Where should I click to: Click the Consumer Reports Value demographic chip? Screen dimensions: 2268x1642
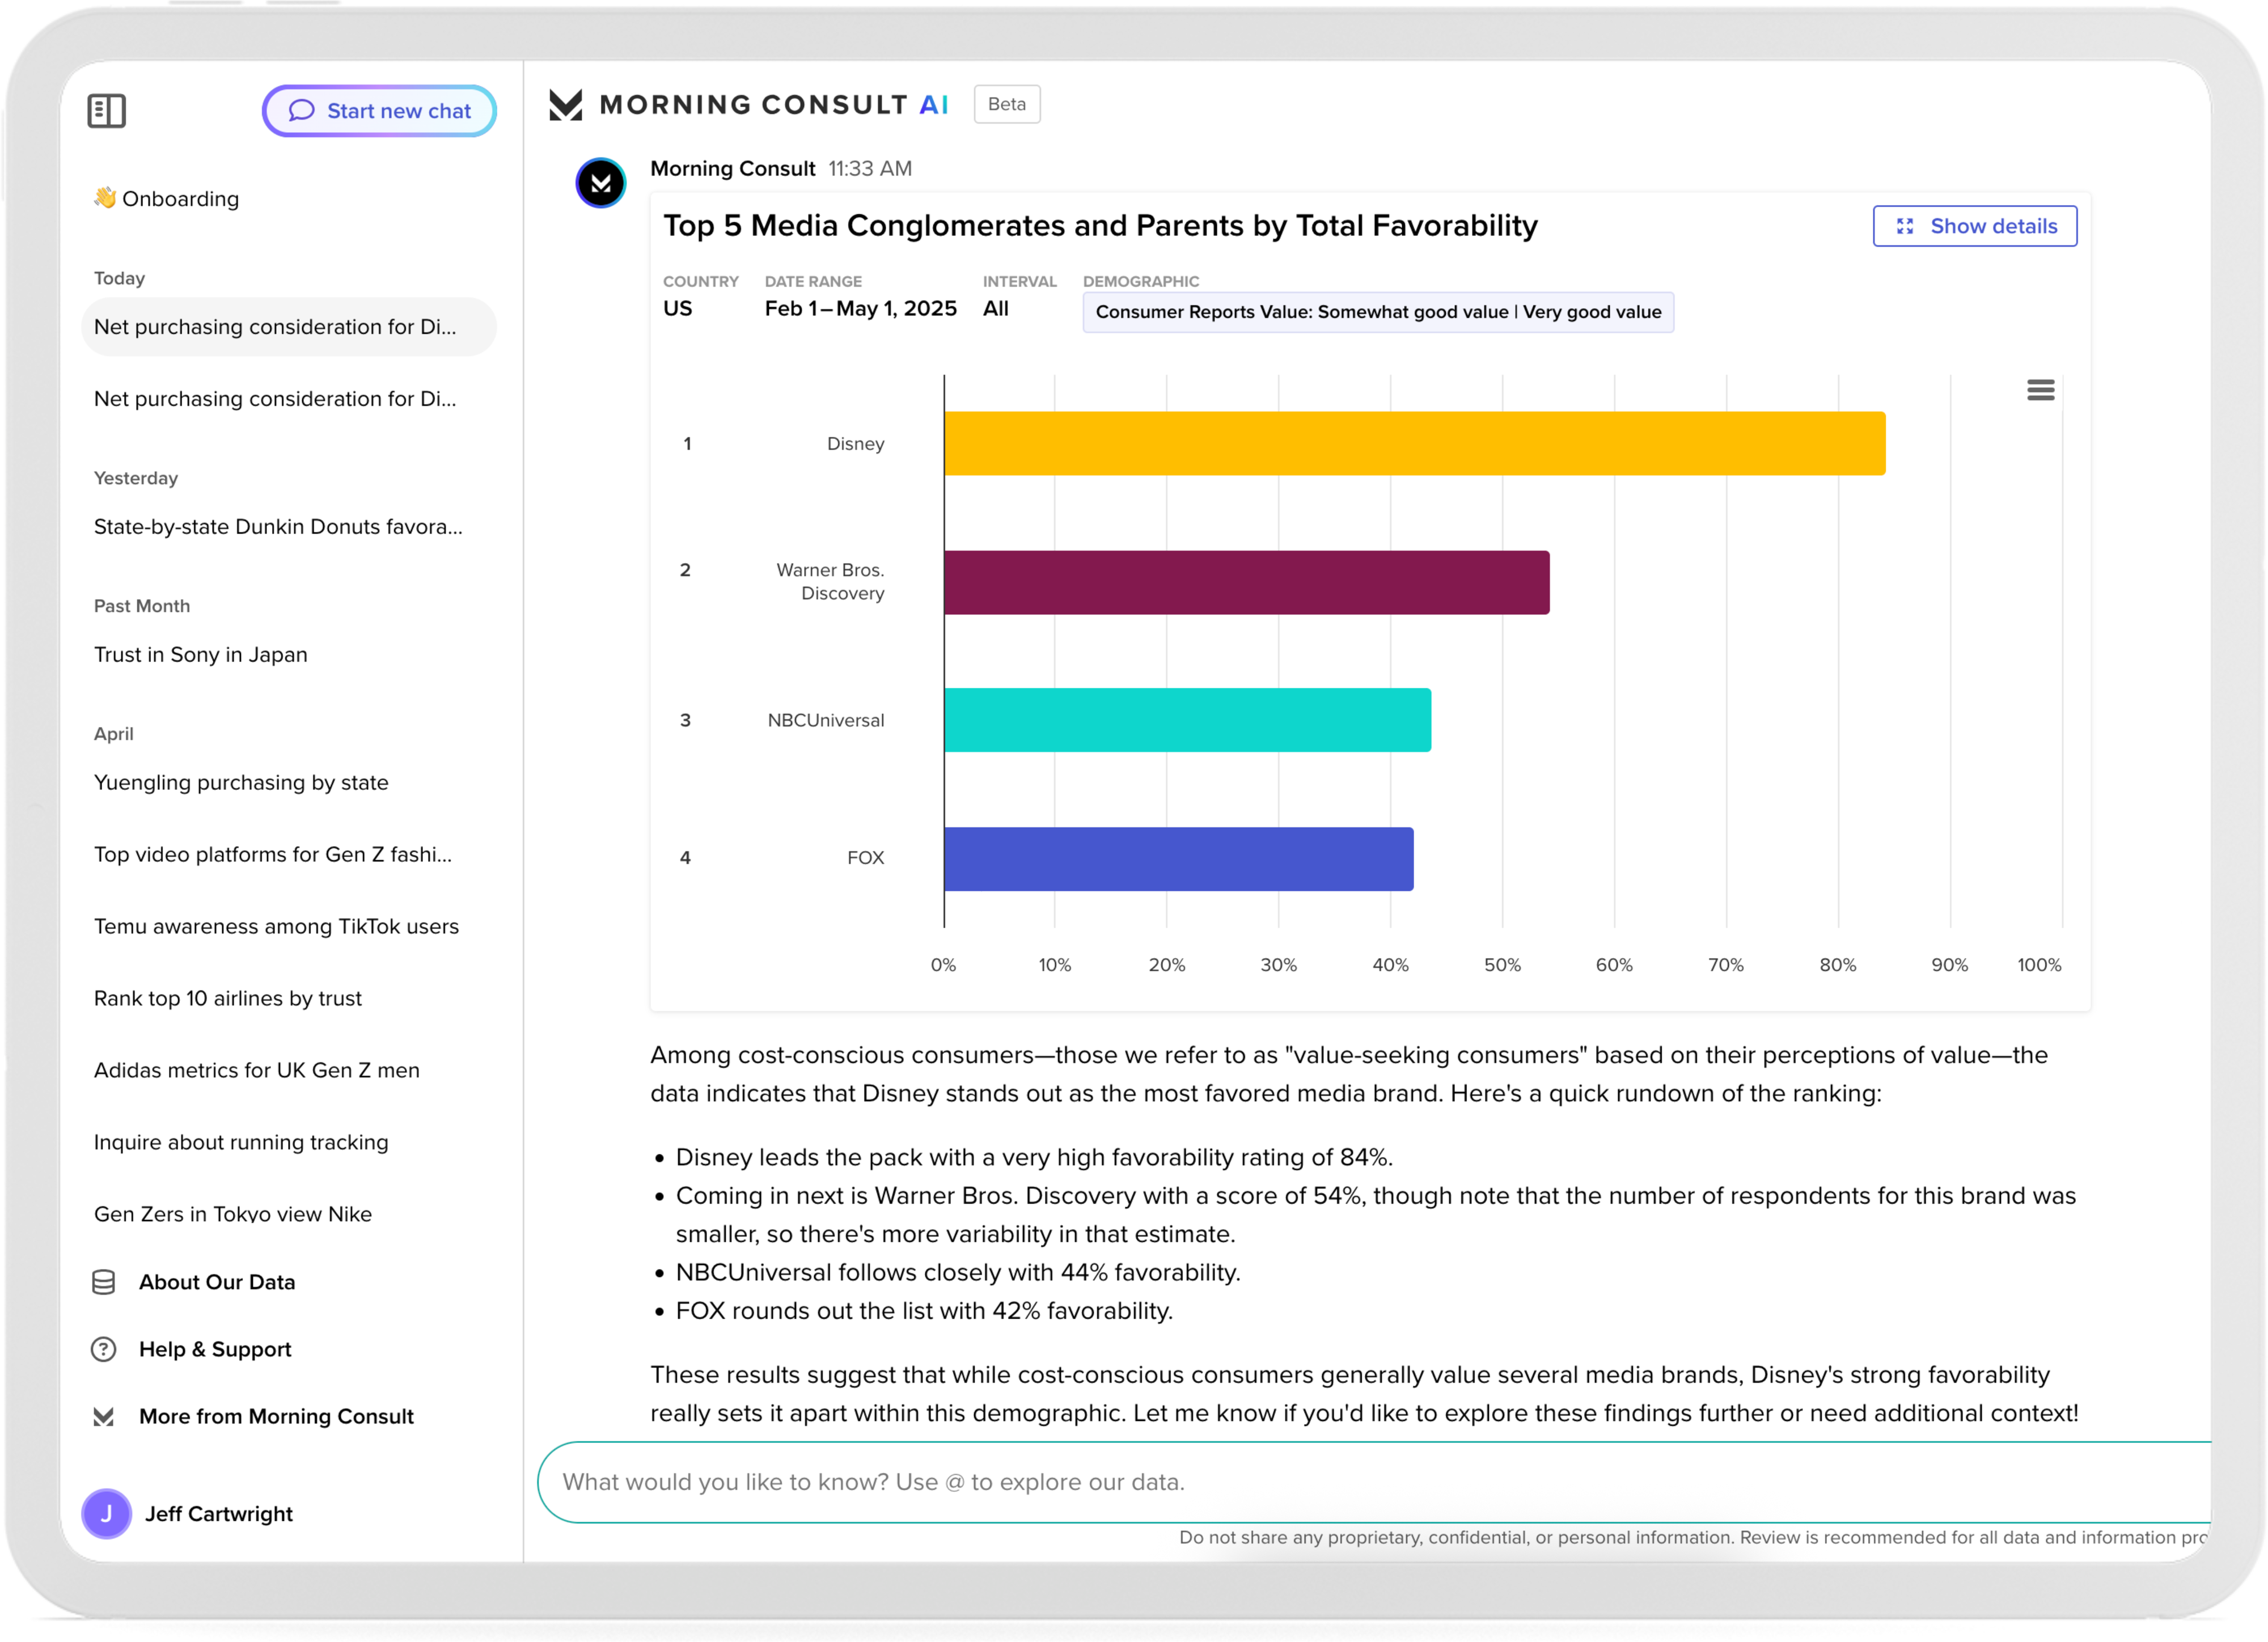coord(1378,312)
